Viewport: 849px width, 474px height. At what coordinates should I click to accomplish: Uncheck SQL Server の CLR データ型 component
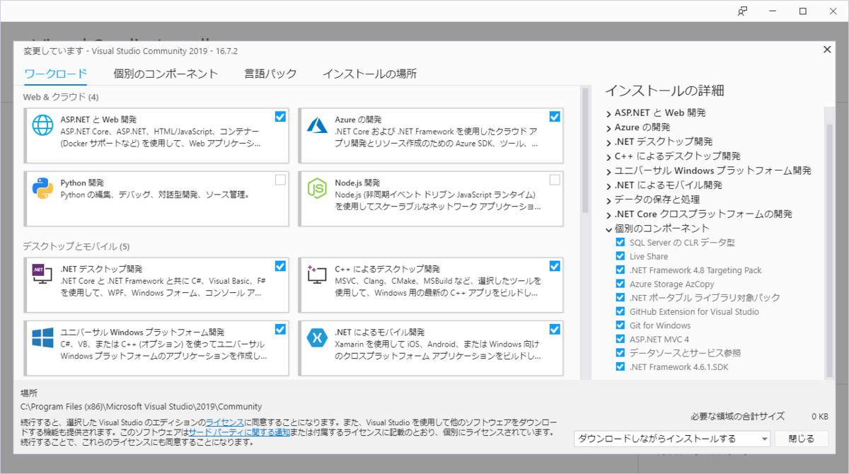tap(620, 243)
